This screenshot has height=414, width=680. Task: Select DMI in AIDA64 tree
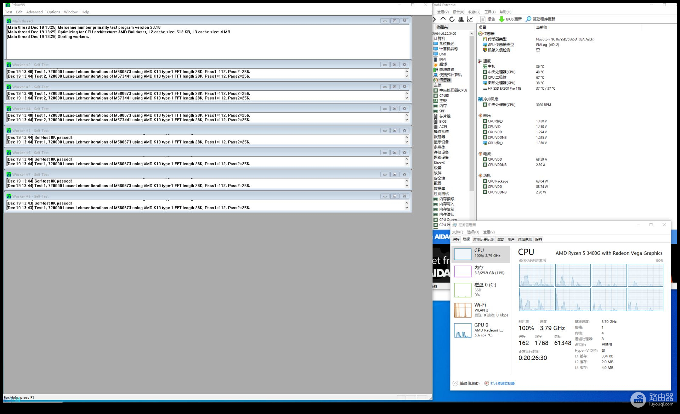442,54
